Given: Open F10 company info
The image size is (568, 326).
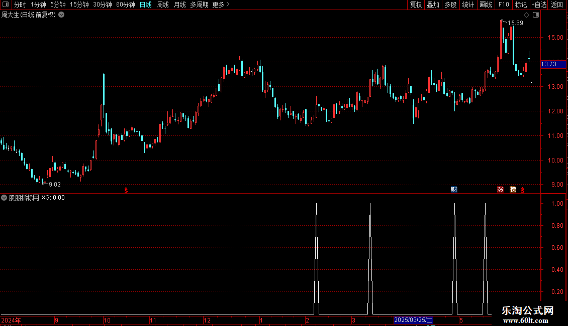Looking at the screenshot, I should pyautogui.click(x=504, y=5).
